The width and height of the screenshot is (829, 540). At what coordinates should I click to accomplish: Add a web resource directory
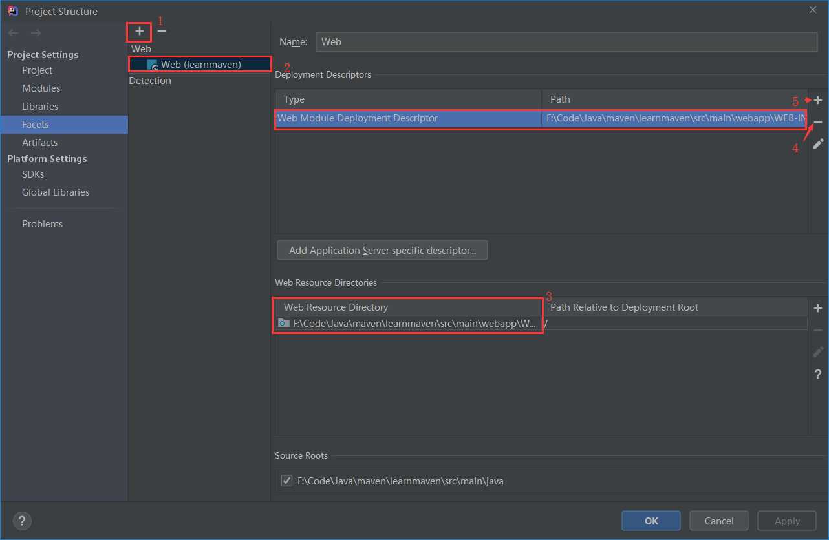coord(818,309)
